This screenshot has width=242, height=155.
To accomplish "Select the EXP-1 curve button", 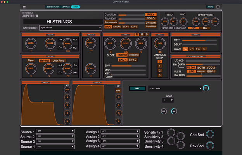I will pyautogui.click(x=126, y=27).
